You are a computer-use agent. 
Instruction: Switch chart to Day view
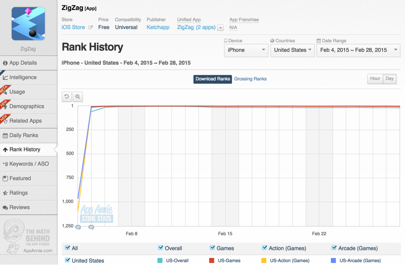click(x=389, y=79)
